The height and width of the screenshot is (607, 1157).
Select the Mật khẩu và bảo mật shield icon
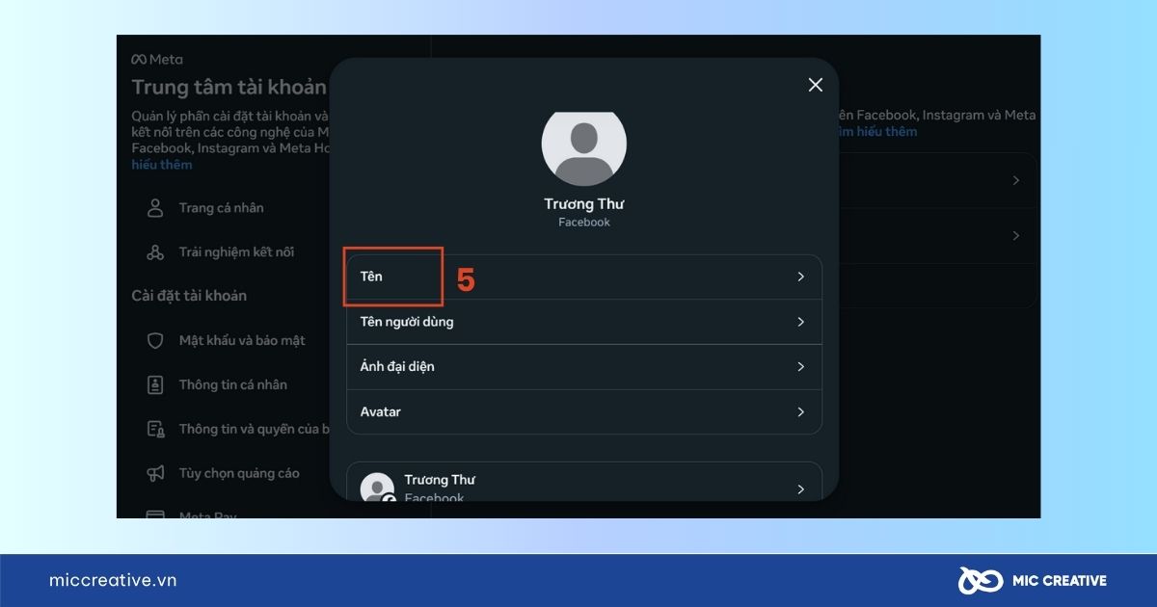154,340
